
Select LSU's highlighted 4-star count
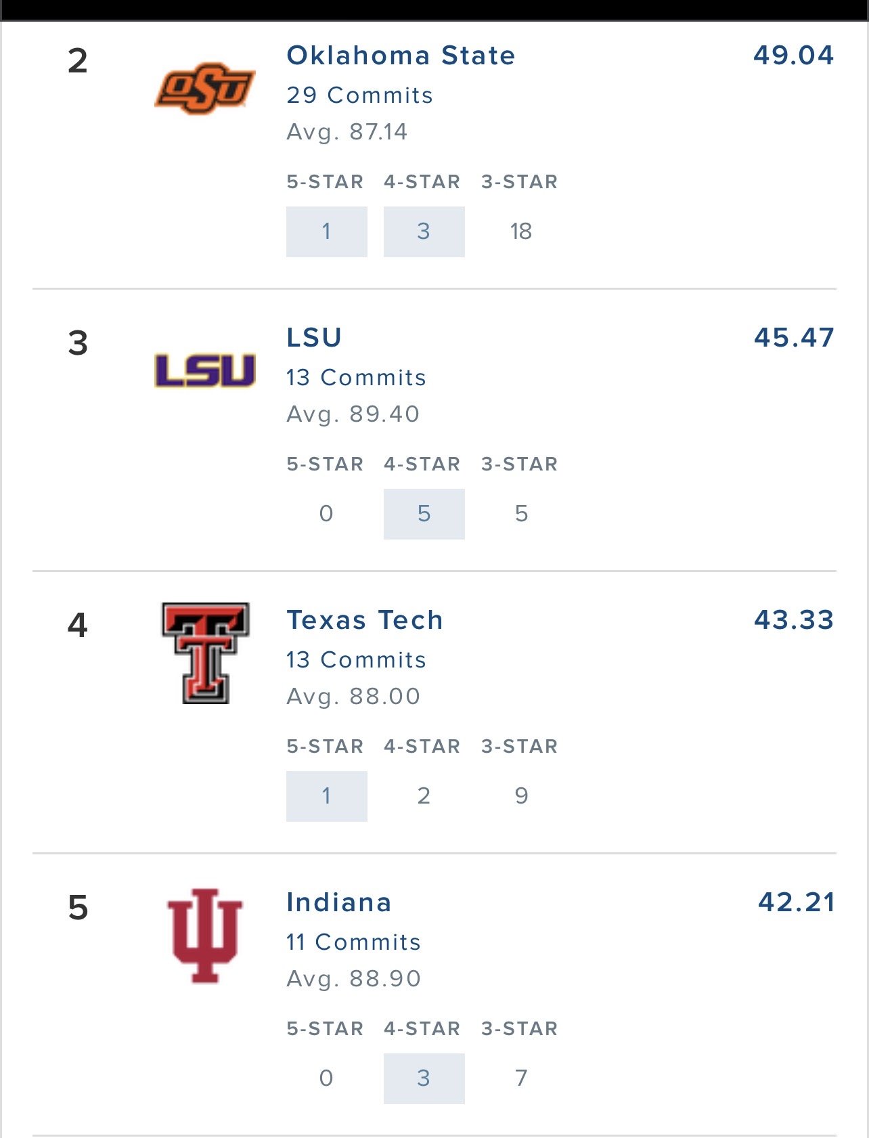tap(424, 514)
